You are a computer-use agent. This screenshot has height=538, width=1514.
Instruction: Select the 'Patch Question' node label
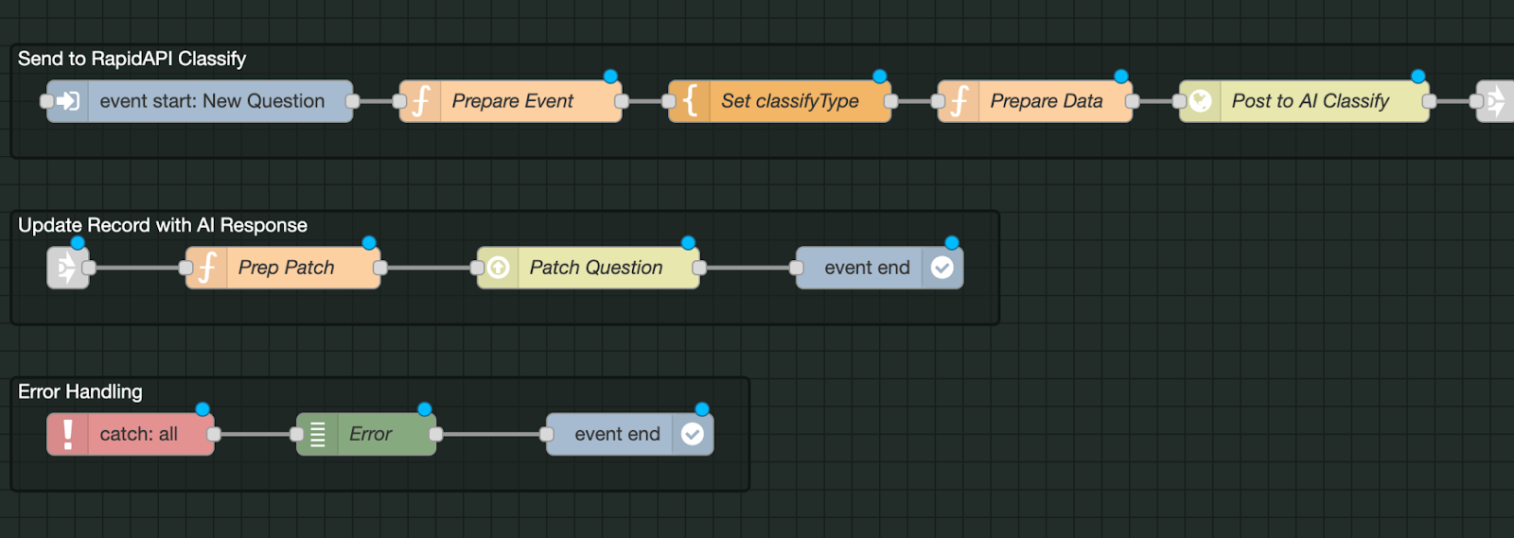596,268
